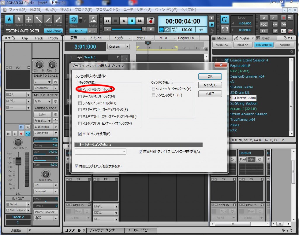Solo the inspector track with S

tap(15, 134)
